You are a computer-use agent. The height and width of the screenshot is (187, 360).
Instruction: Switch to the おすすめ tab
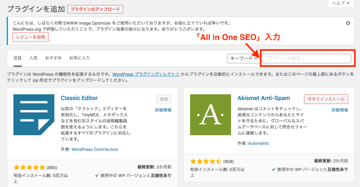(53, 58)
